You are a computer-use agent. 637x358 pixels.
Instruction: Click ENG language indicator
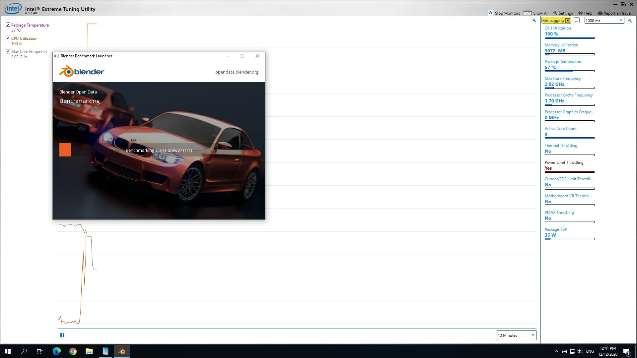(x=590, y=351)
